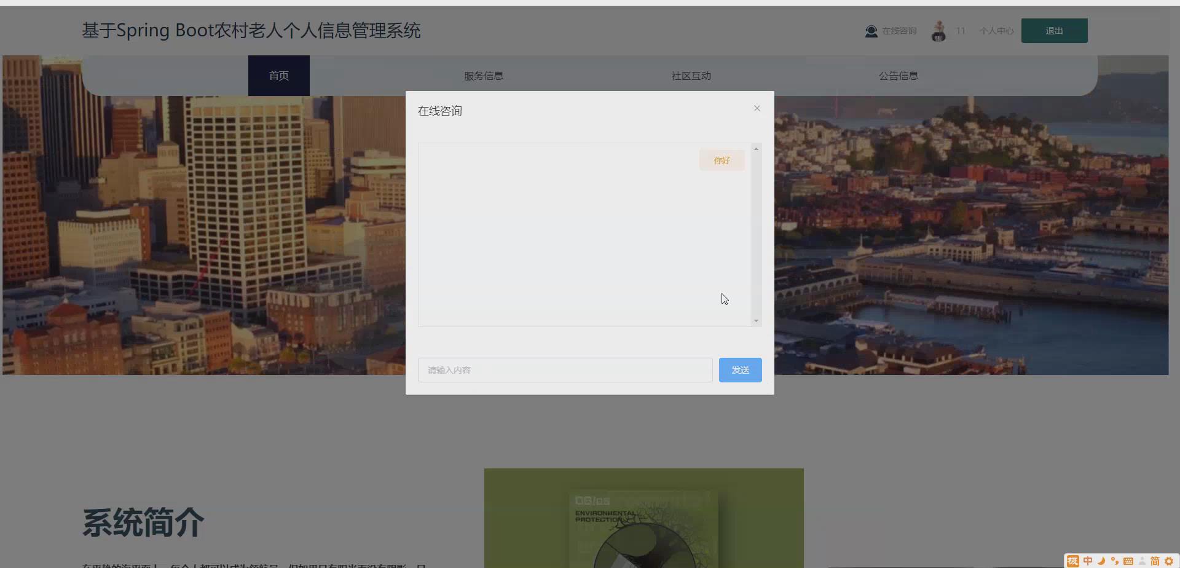Click the online consultation headset icon
The image size is (1180, 568).
click(871, 31)
